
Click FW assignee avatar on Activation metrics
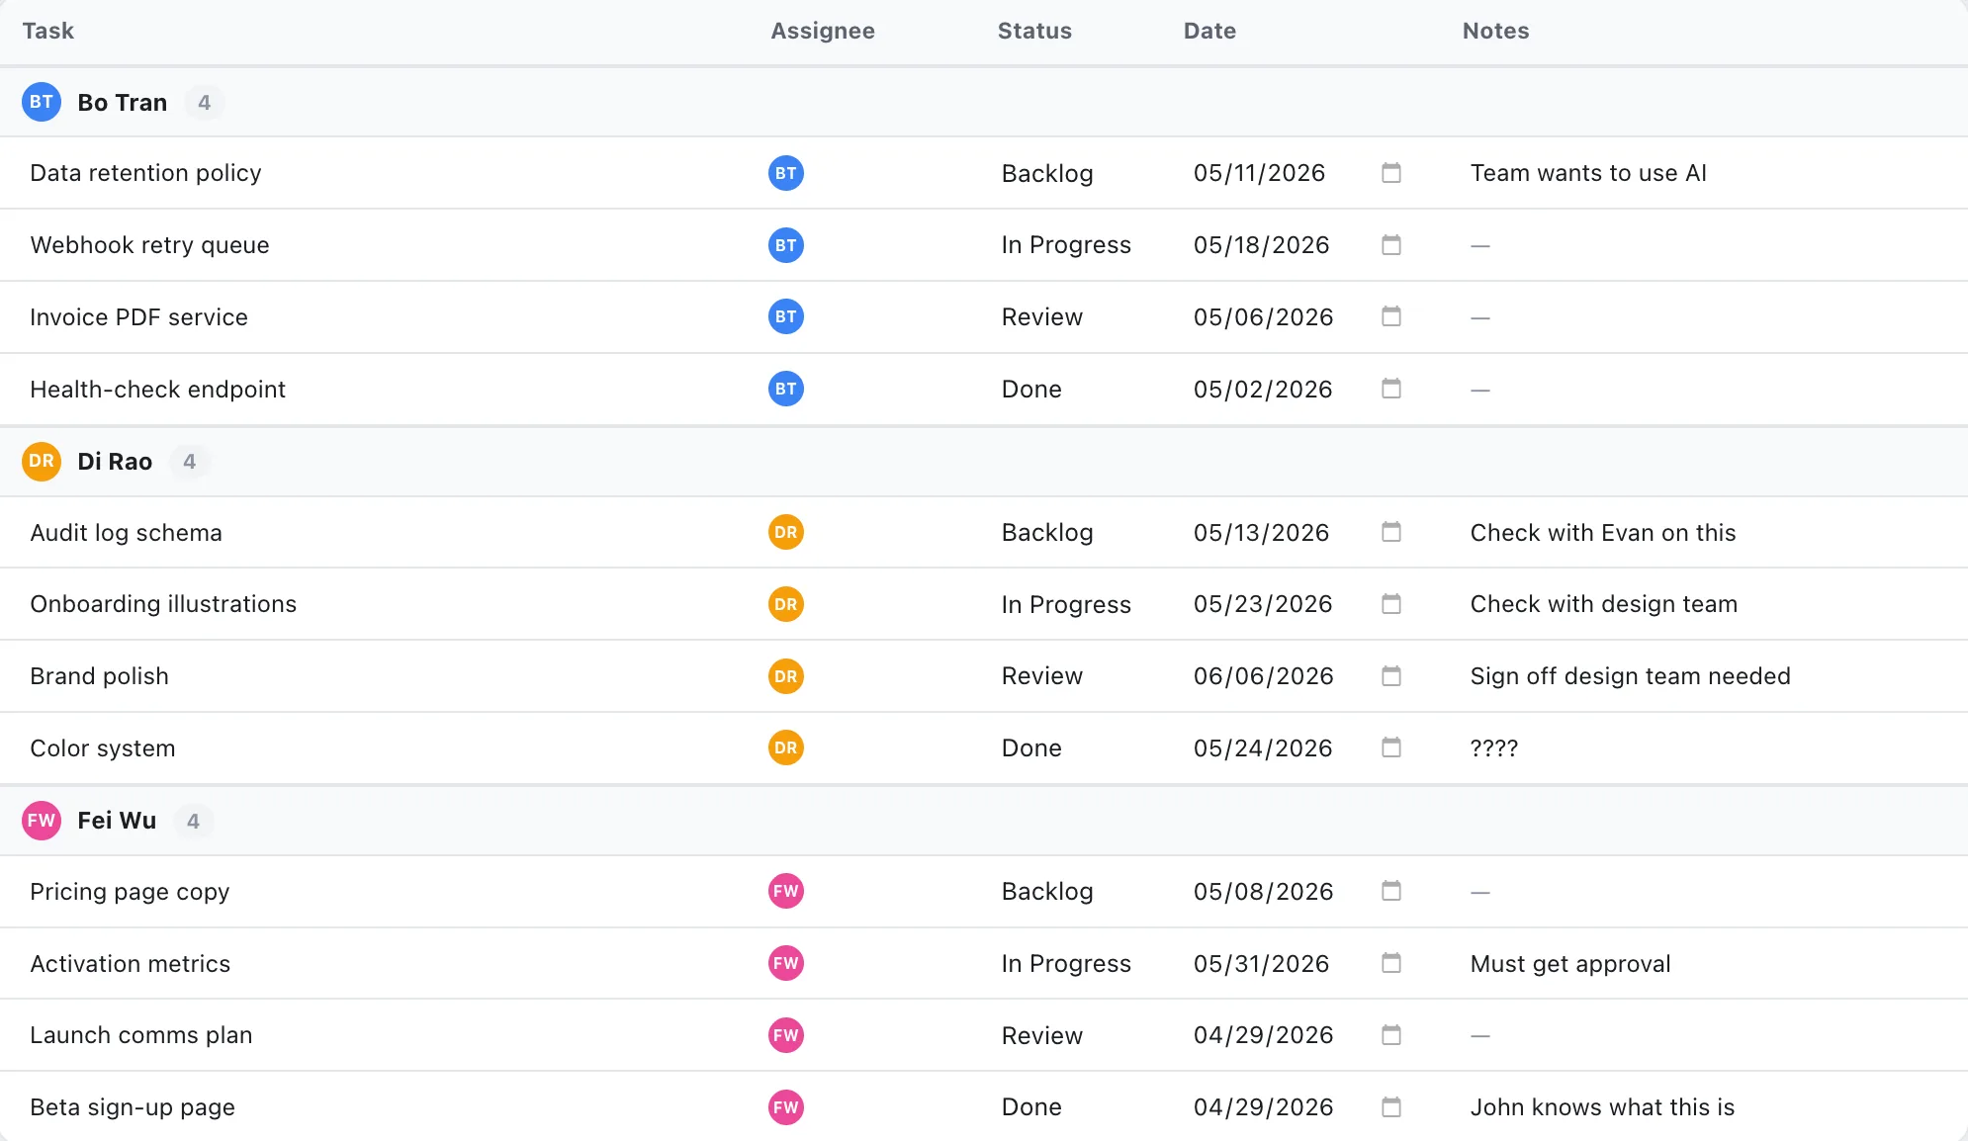click(786, 963)
